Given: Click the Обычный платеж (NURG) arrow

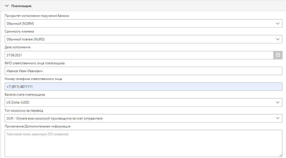Looking at the screenshot, I should (x=278, y=39).
